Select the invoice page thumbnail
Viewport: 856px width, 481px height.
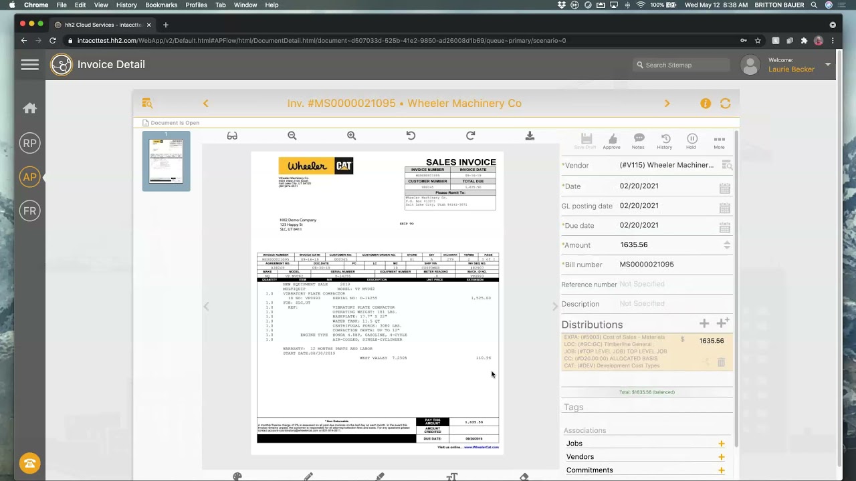(x=166, y=161)
